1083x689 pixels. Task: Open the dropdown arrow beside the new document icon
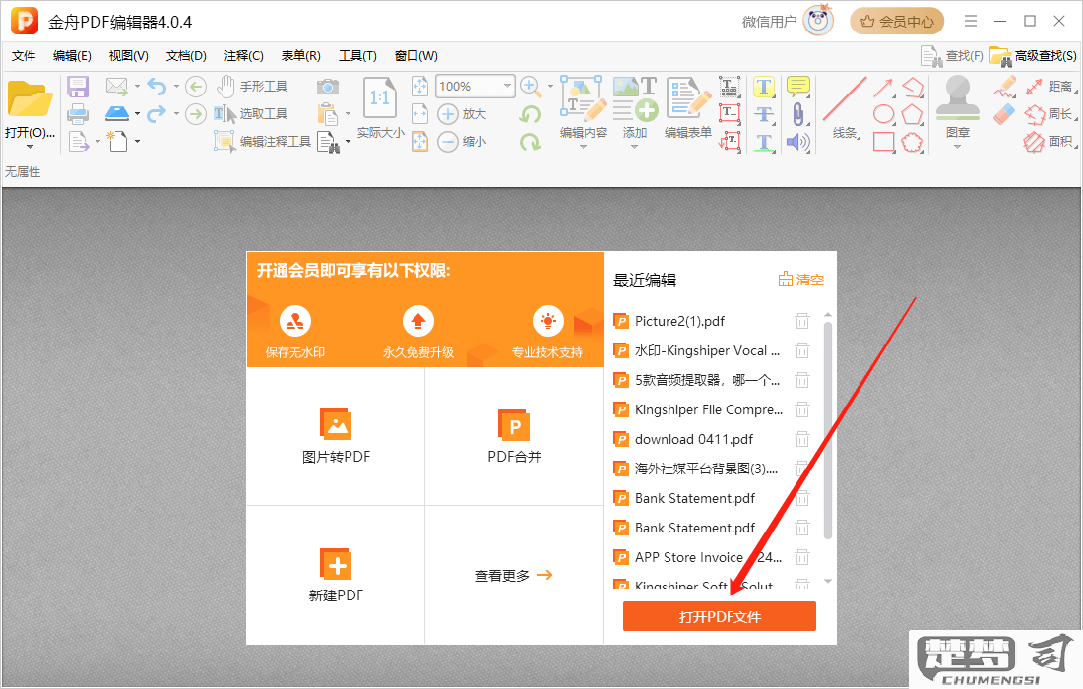137,142
